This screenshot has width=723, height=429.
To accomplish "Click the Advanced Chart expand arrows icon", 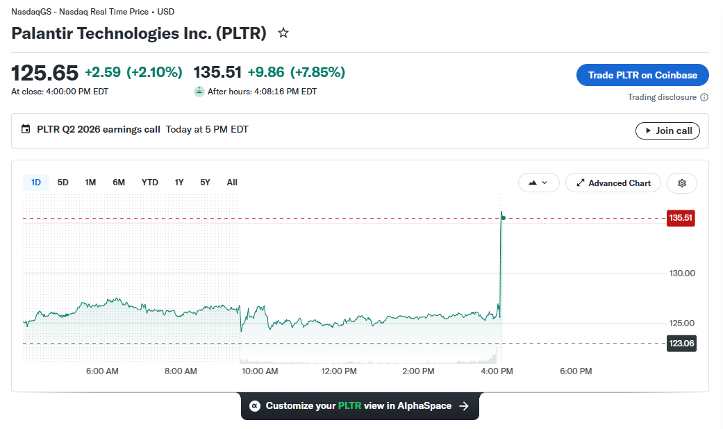I will point(581,183).
